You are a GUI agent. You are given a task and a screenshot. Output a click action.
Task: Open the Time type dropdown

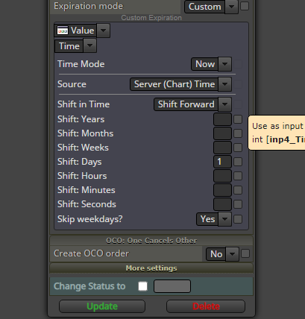pos(75,46)
